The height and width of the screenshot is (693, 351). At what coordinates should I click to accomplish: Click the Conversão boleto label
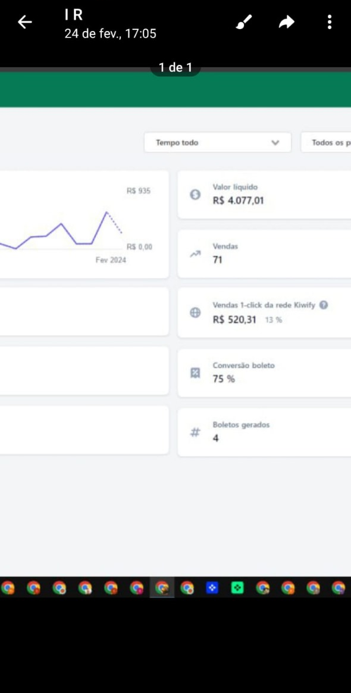click(244, 366)
